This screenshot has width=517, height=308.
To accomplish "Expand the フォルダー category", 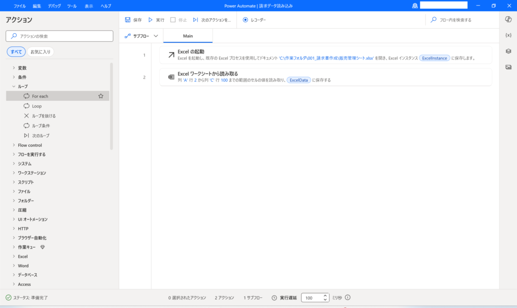I will tap(14, 201).
